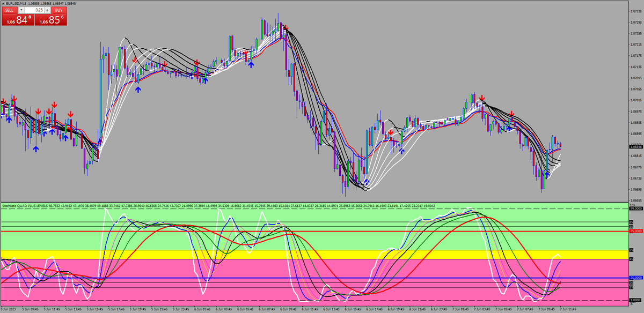Increase trade volume with the up stepper arrow

47,9
